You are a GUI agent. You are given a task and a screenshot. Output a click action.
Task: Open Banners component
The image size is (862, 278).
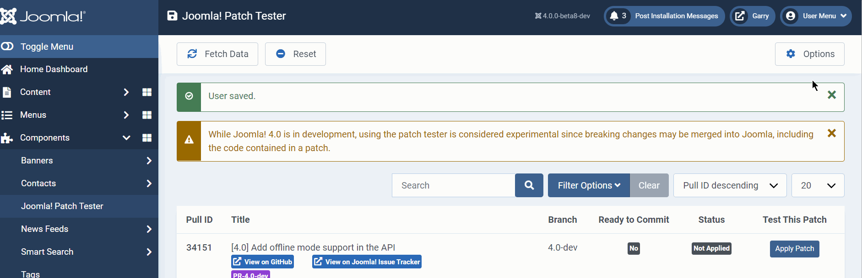pos(37,161)
